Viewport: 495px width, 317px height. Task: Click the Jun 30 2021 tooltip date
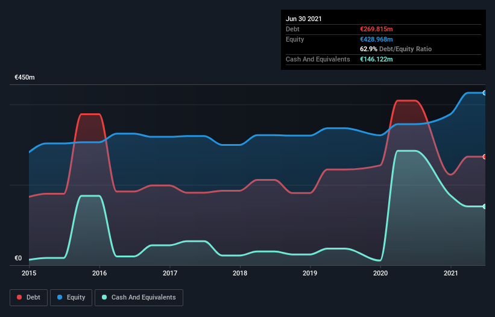304,19
